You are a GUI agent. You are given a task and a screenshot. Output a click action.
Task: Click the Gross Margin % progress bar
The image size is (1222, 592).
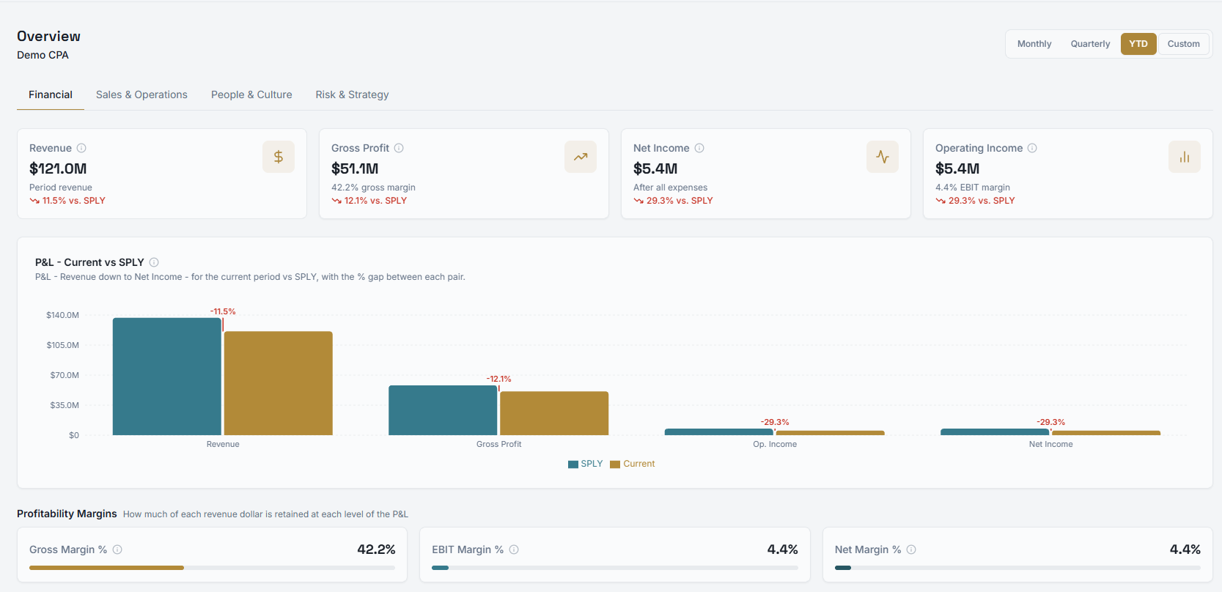(212, 568)
